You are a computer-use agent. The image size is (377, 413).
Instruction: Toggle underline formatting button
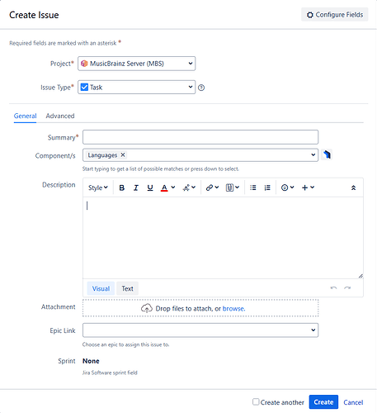(150, 188)
